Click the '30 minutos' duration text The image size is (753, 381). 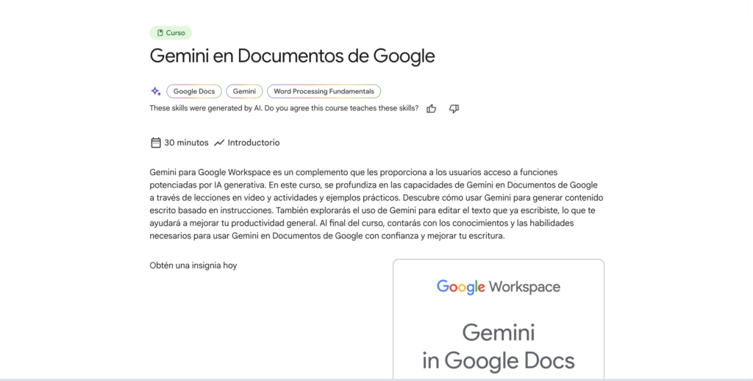coord(186,143)
